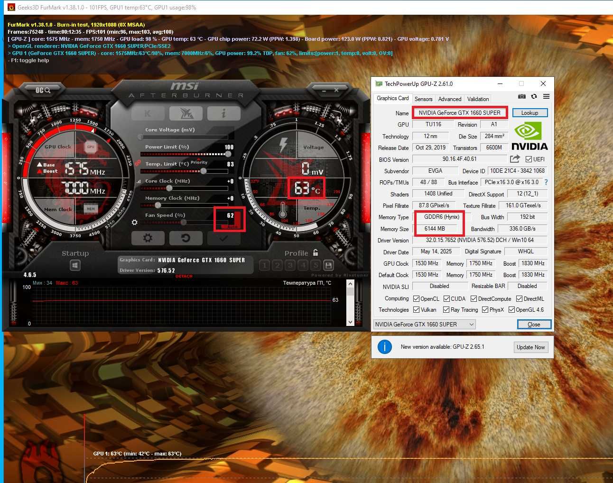Select profile slot 1 in Afterburner
613x483 pixels.
point(265,265)
